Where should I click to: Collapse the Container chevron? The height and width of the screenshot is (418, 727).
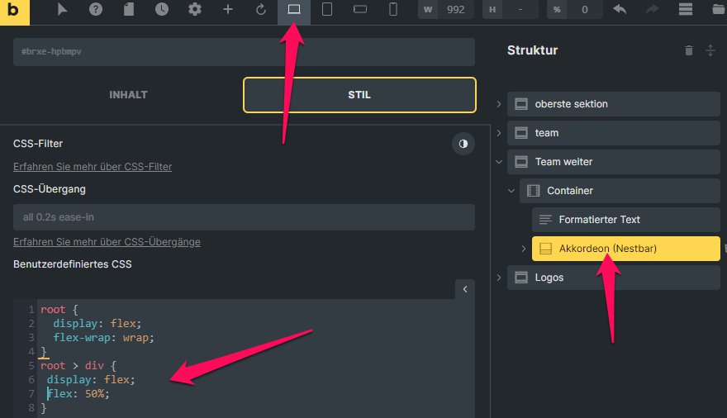(x=511, y=191)
